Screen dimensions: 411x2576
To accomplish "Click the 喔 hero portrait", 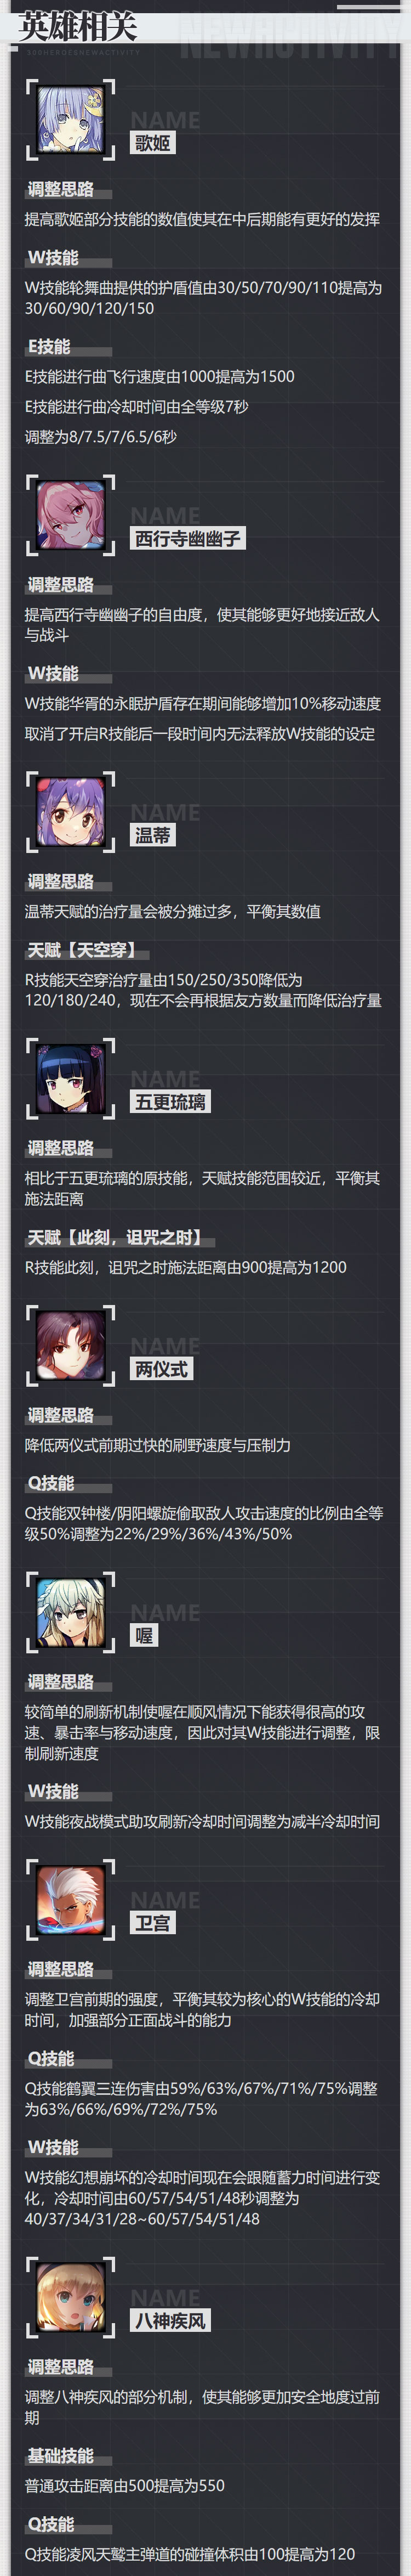I will (71, 1613).
